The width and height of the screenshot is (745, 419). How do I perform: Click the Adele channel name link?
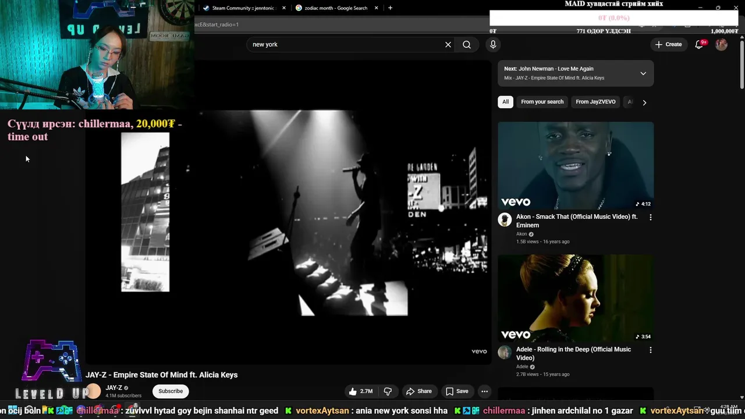pyautogui.click(x=522, y=367)
